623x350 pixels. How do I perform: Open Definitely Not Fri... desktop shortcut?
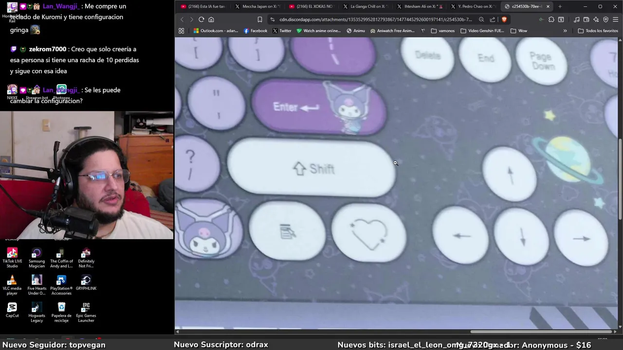point(86,258)
